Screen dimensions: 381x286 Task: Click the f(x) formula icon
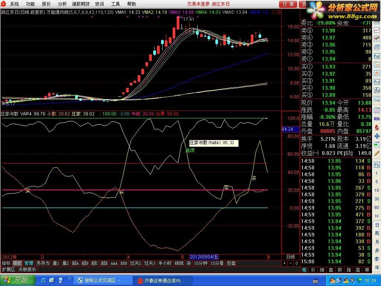[x=377, y=90]
